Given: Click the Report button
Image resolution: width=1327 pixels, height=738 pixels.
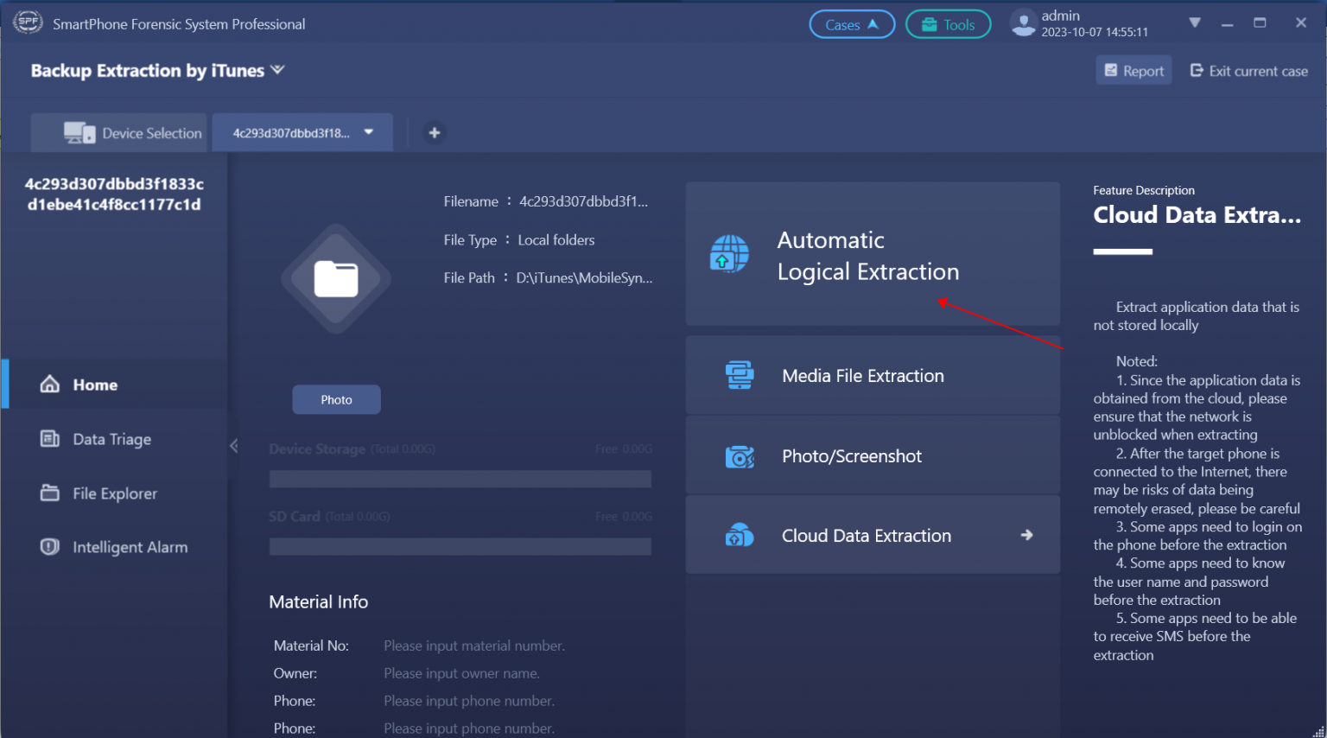Looking at the screenshot, I should click(1133, 70).
